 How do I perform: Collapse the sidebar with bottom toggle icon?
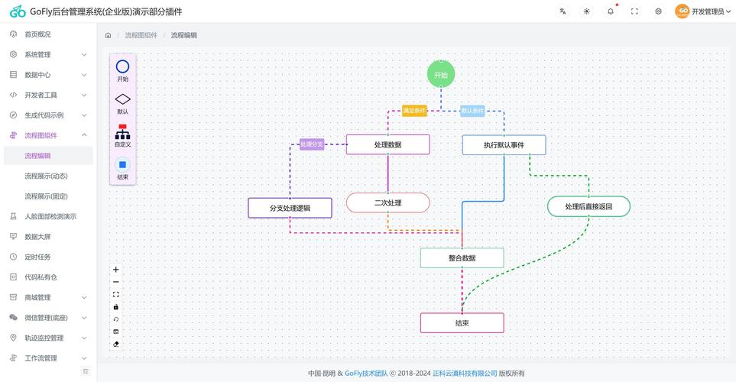click(86, 371)
